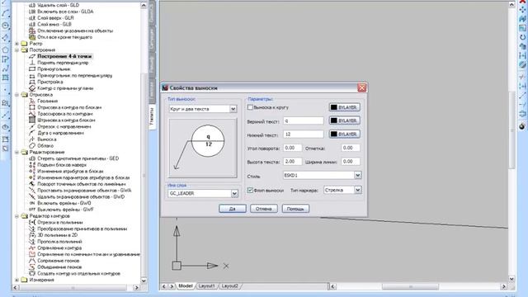Click the 'Сопряжение геонов' icon
Viewport: 528px width, 297px height.
(x=32, y=261)
